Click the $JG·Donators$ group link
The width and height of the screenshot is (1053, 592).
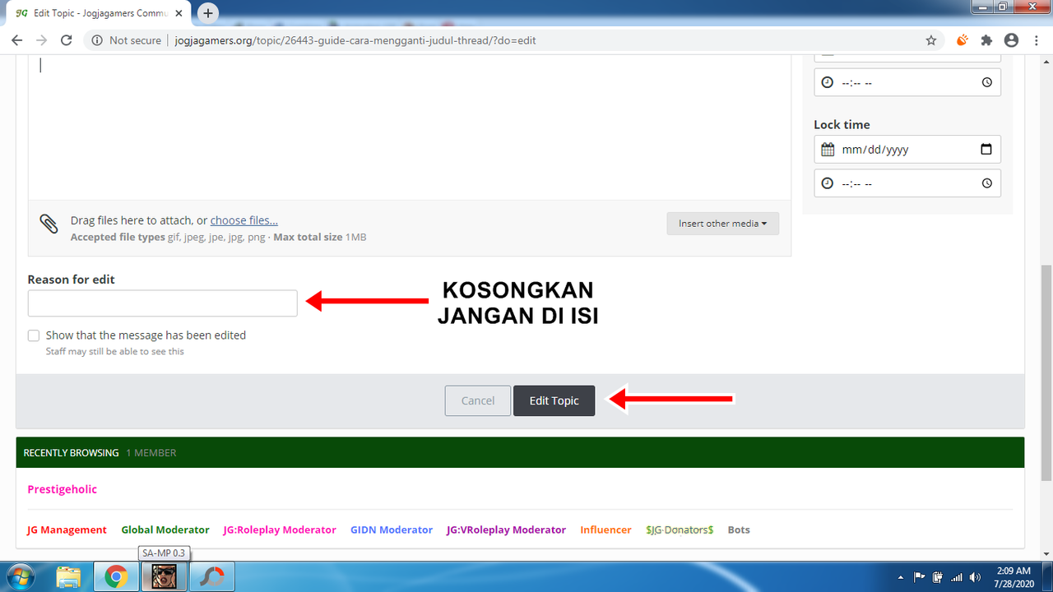pos(680,530)
